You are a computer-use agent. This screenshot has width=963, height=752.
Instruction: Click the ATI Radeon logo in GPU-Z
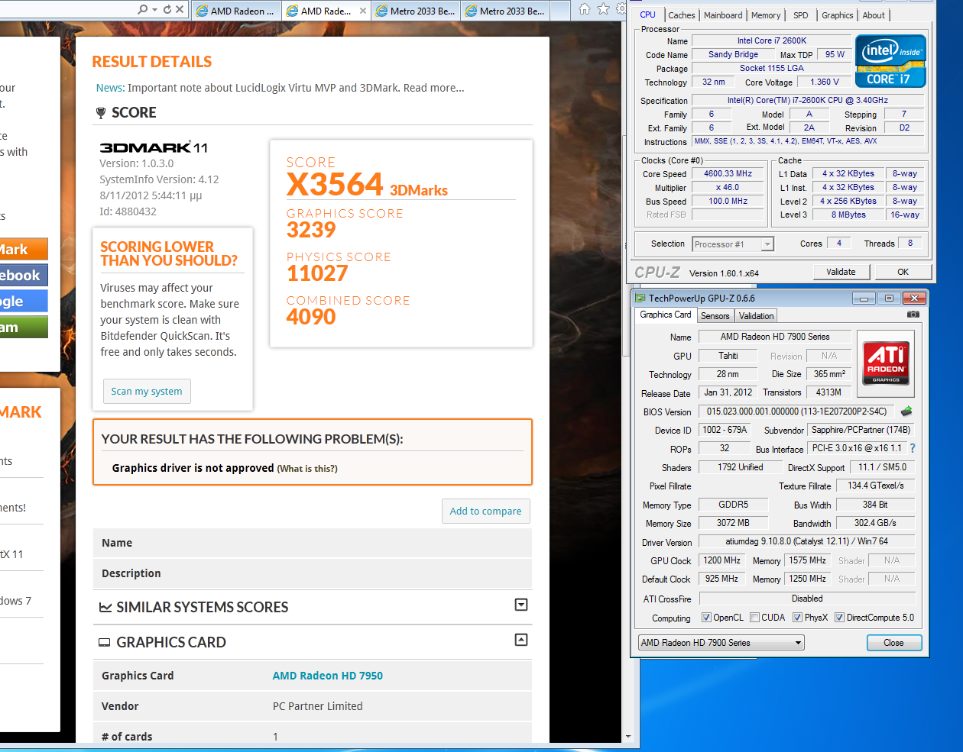point(886,363)
